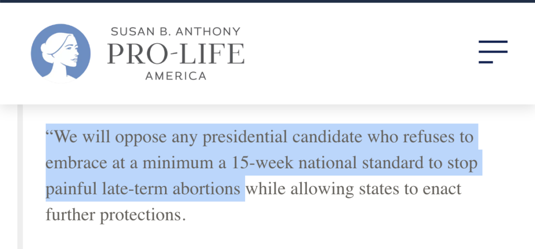
Task: Click "painful late-term abortions" highlighted text
Action: tap(143, 190)
